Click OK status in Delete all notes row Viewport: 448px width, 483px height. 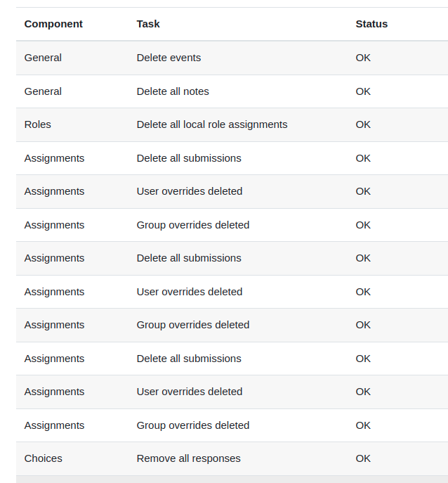click(x=363, y=91)
